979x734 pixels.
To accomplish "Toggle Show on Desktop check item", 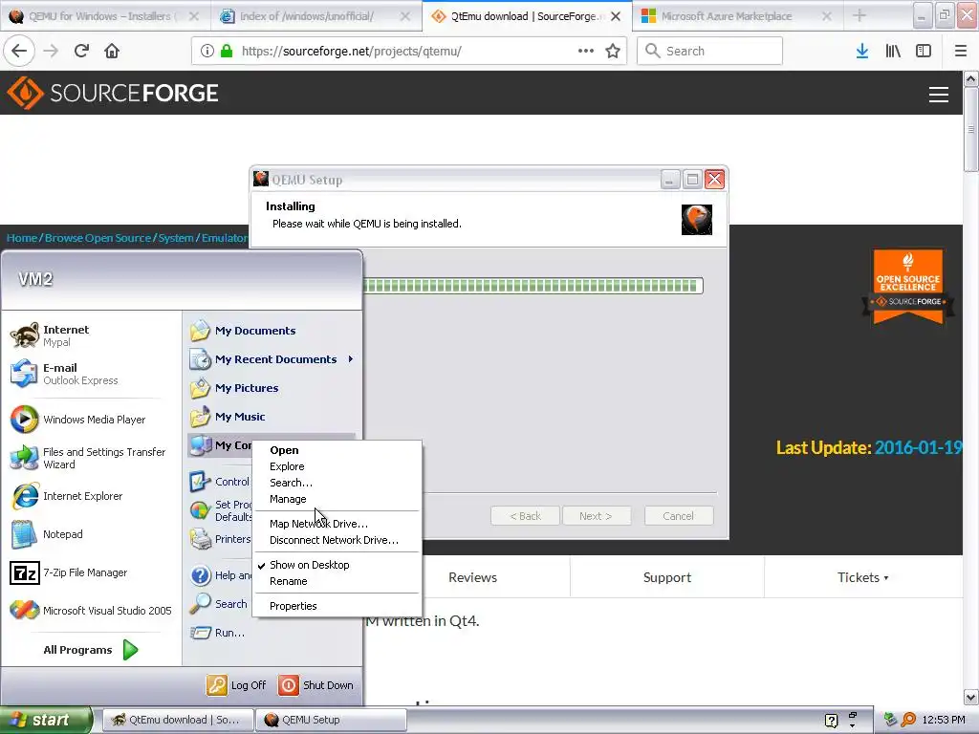I will [337, 565].
